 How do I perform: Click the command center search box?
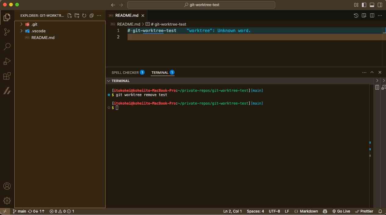tap(201, 5)
